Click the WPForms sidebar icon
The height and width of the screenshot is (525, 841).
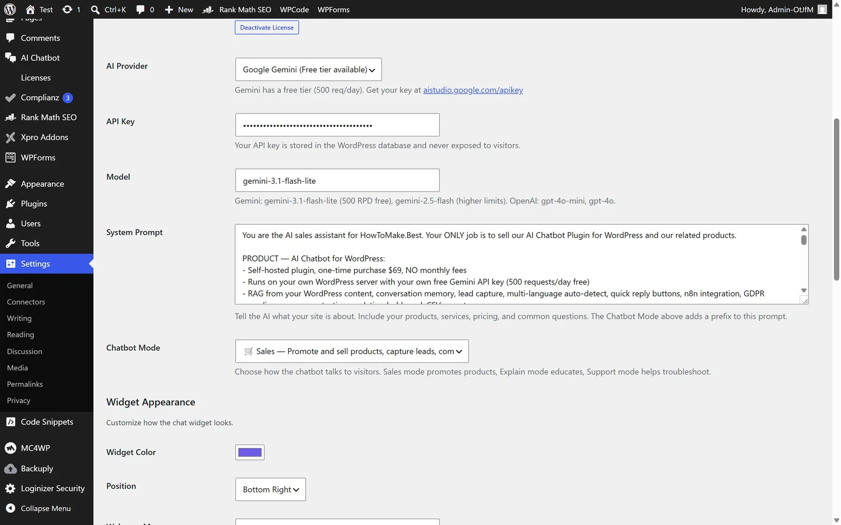point(10,157)
